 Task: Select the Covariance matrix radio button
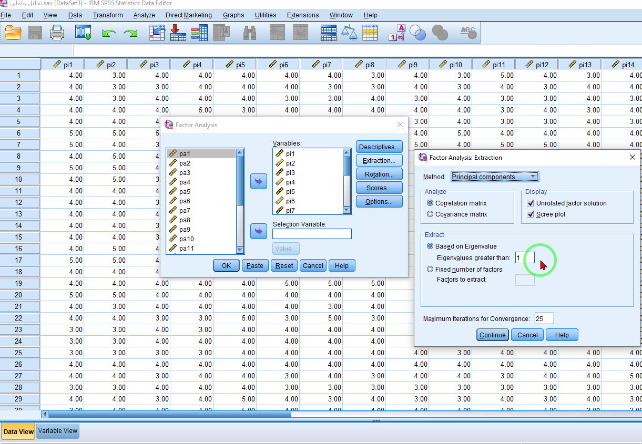(x=431, y=214)
